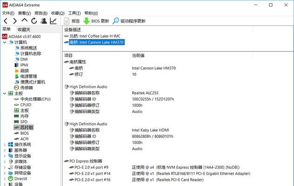Collapse the 主板 tree group

point(5,93)
